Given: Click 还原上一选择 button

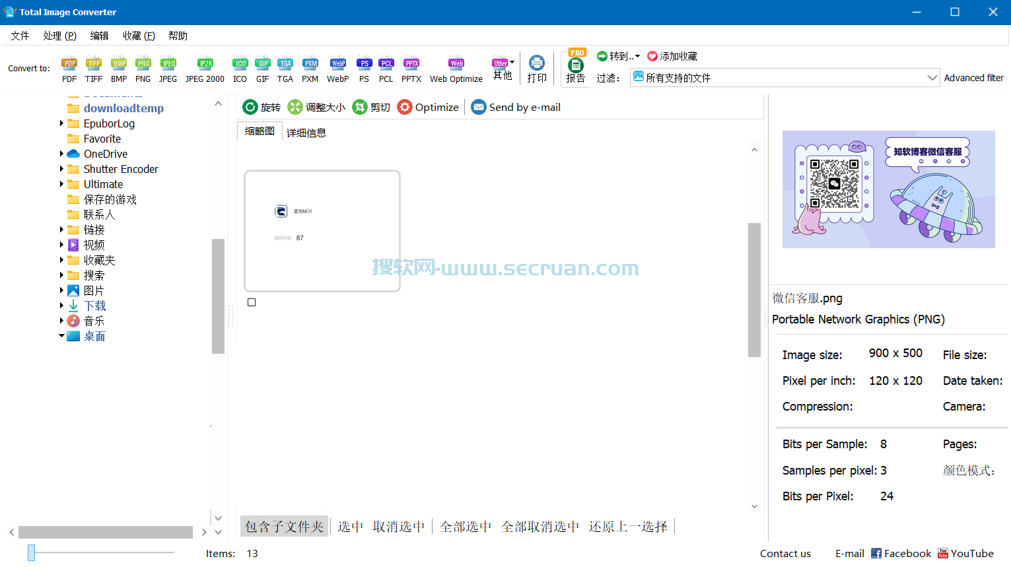Looking at the screenshot, I should pos(629,526).
